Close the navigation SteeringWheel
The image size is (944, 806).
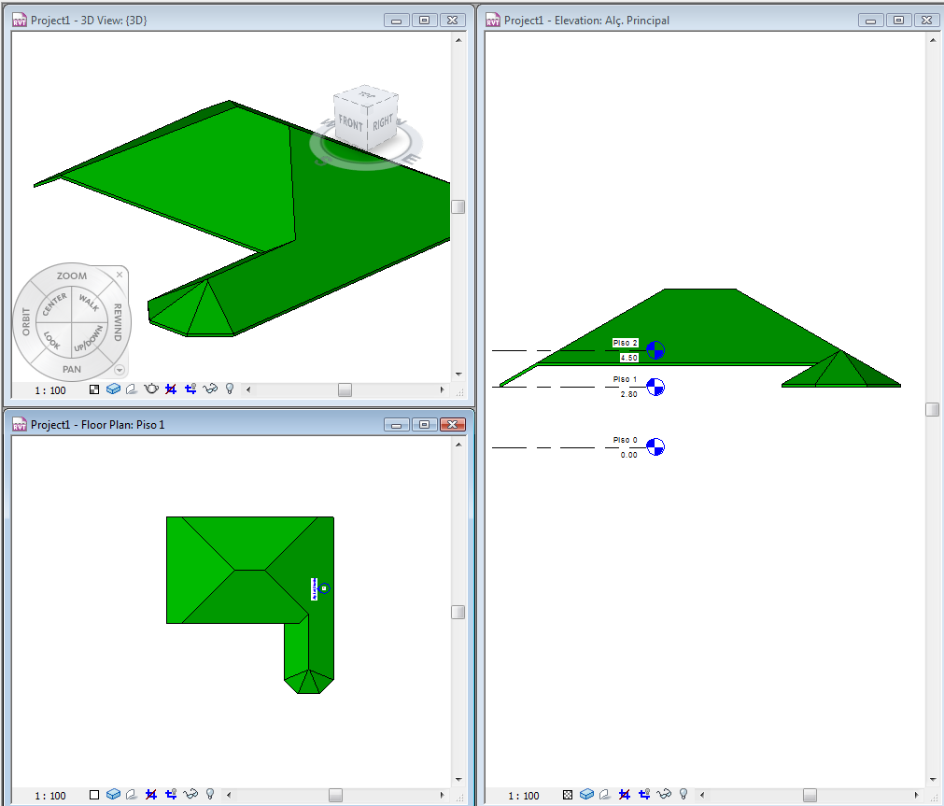[120, 275]
